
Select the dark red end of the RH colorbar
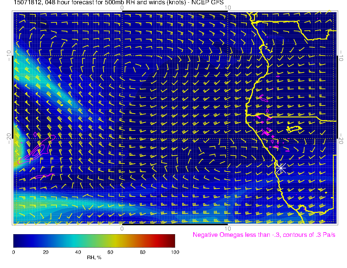click(x=172, y=241)
